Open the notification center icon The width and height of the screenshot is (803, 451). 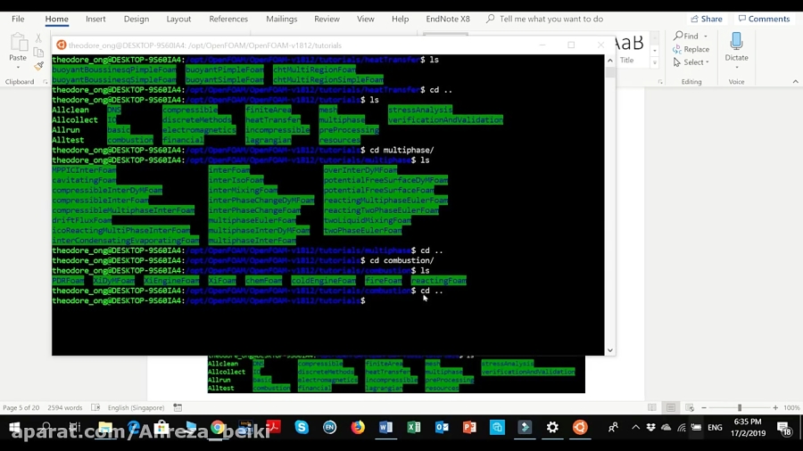point(783,428)
